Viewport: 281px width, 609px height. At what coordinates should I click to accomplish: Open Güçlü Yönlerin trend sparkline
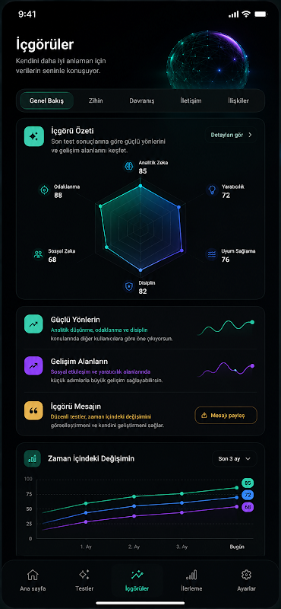pyautogui.click(x=226, y=327)
